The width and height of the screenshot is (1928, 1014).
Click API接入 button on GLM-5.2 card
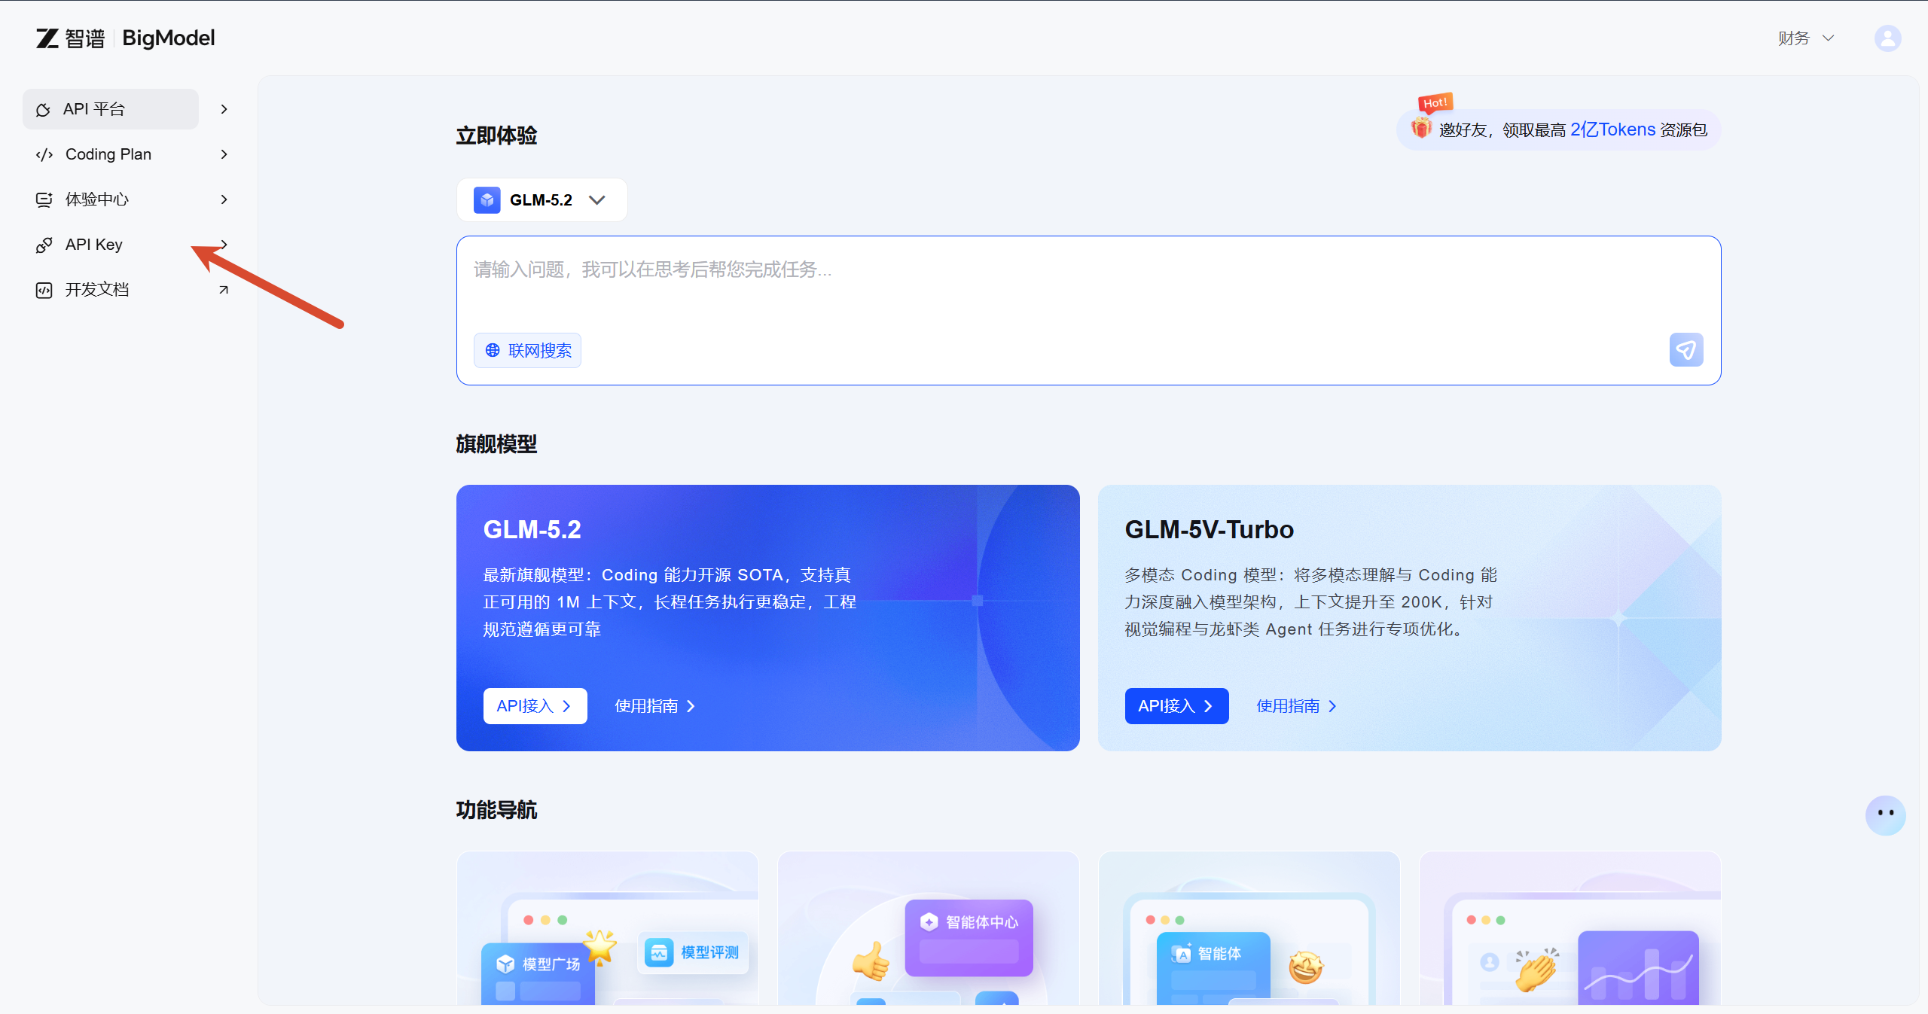point(535,705)
